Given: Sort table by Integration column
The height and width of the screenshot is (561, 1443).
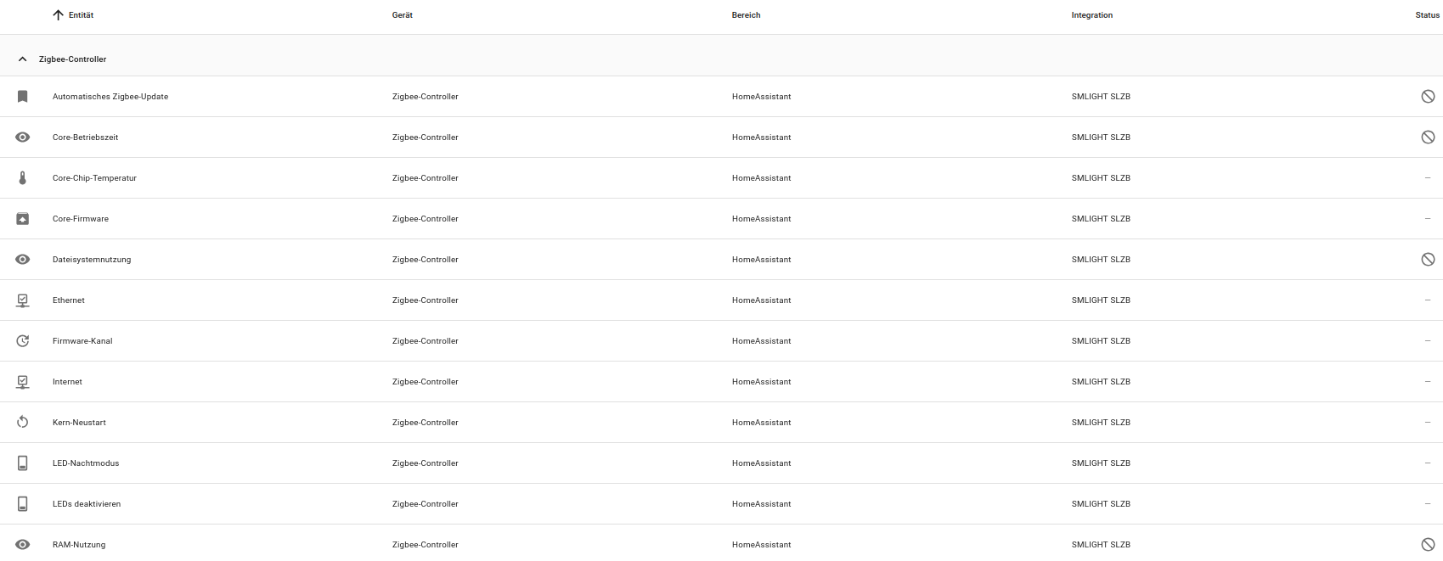Looking at the screenshot, I should pos(1091,15).
